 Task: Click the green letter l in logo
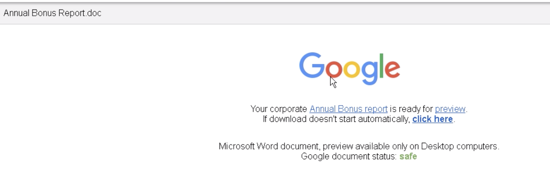pos(381,65)
